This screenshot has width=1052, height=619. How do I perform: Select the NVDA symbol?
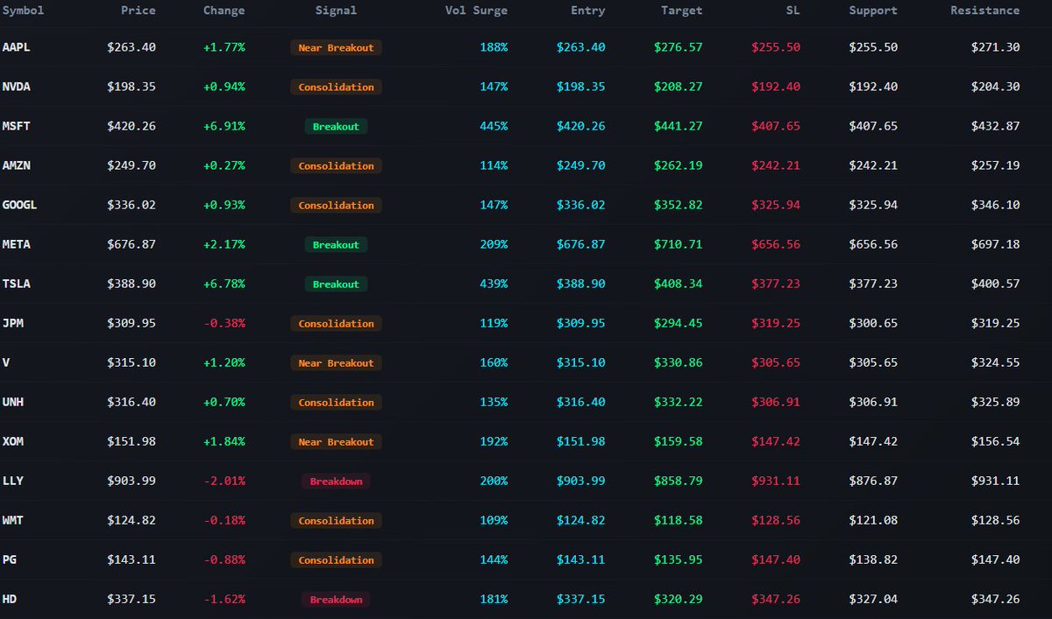pos(17,87)
